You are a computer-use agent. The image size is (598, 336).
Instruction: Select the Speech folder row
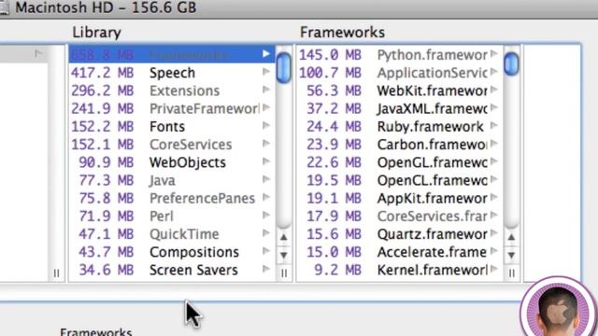point(172,73)
